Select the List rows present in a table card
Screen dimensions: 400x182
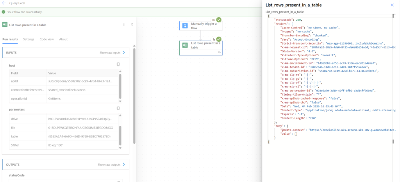(201, 48)
